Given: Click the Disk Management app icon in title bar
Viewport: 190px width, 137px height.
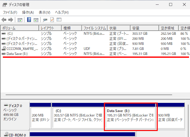Looking at the screenshot, I should click(x=5, y=5).
